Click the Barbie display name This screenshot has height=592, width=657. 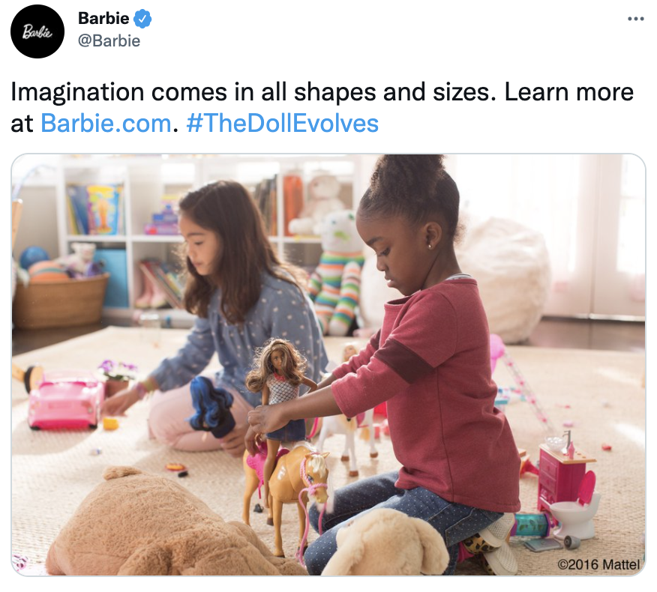tap(103, 19)
